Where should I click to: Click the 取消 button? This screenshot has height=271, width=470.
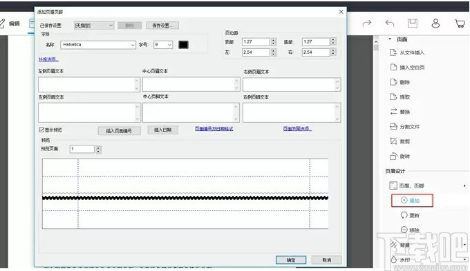326,260
